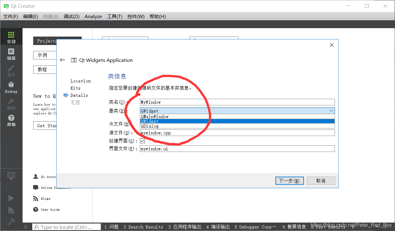The height and width of the screenshot is (231, 395).
Task: Open the Welcome (欢迎) mode
Action: pyautogui.click(x=11, y=37)
